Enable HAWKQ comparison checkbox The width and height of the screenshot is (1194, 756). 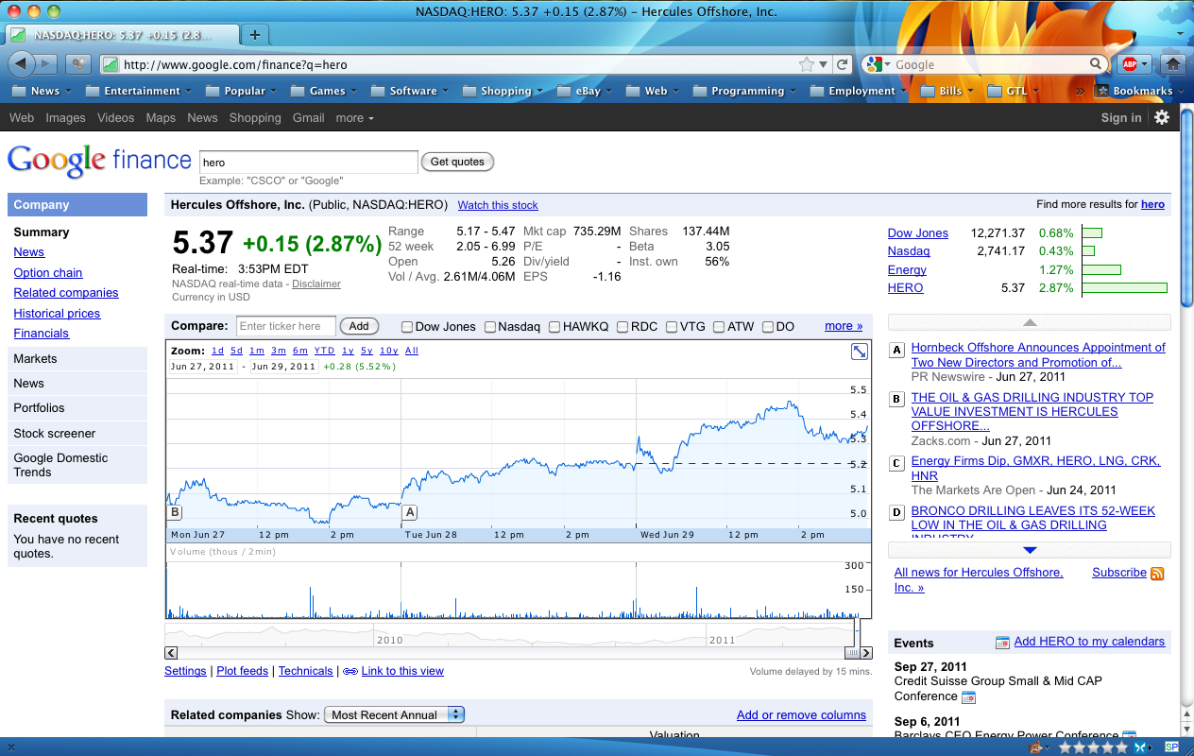pyautogui.click(x=554, y=327)
